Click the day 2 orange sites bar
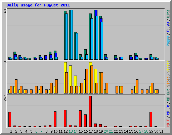172x135 pixels. [x=16, y=86]
